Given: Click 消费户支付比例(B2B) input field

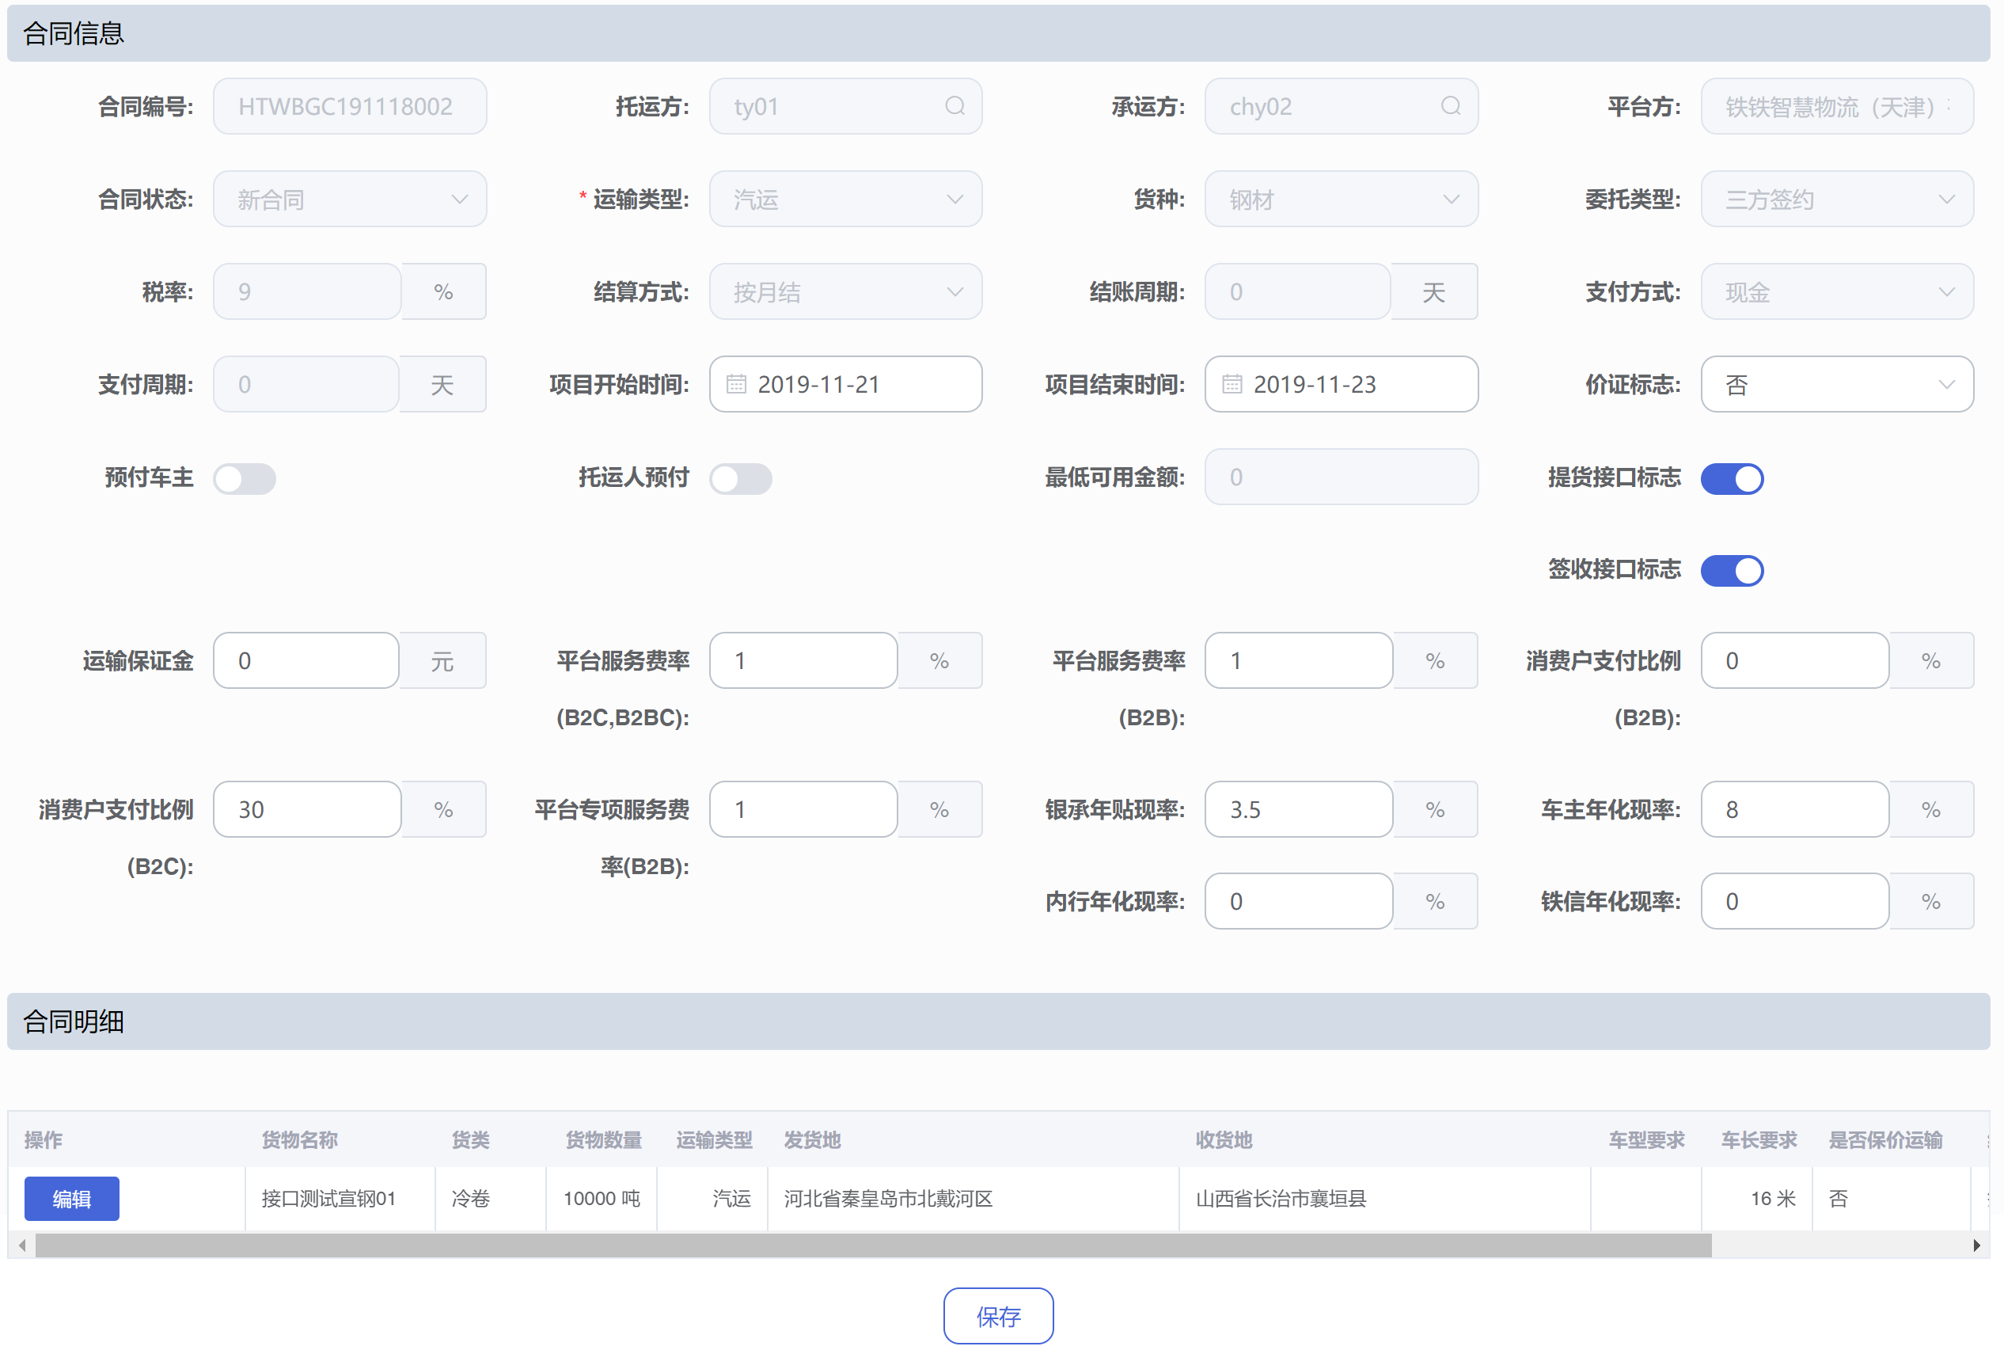Looking at the screenshot, I should 1794,660.
